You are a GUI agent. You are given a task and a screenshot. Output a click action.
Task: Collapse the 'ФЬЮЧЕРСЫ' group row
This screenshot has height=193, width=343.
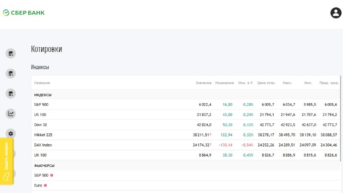[186, 166]
